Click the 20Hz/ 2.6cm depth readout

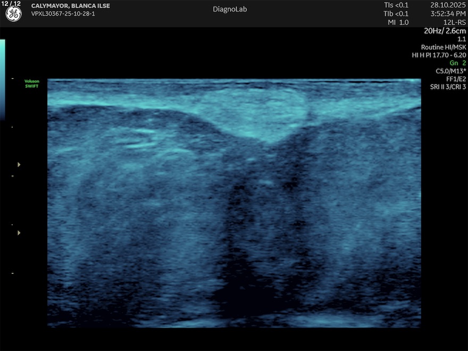445,31
